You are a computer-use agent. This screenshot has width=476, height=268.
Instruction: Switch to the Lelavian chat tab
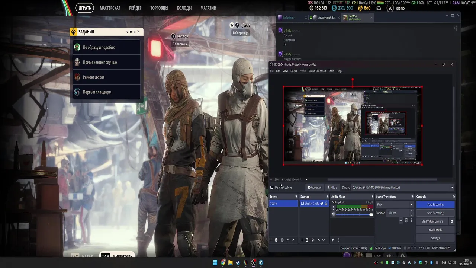(292, 17)
